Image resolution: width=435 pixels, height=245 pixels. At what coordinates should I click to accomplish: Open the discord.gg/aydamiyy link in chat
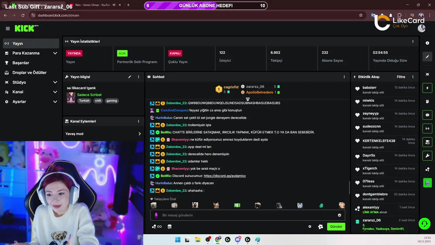(x=225, y=176)
